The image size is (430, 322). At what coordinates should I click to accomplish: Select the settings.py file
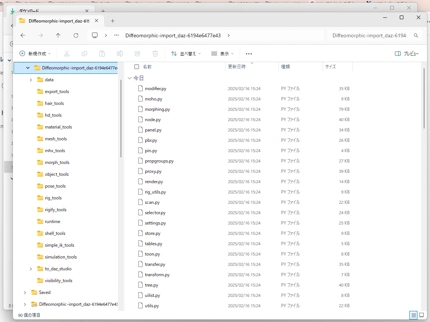point(155,223)
